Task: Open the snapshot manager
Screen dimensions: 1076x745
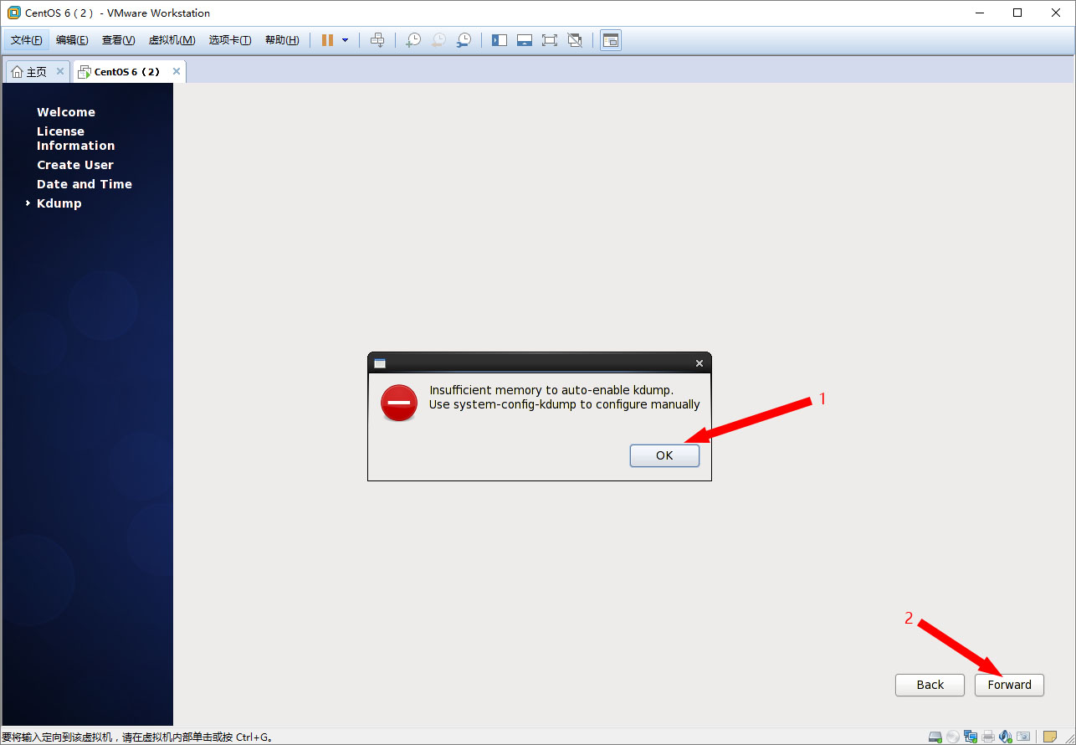Action: pos(464,40)
